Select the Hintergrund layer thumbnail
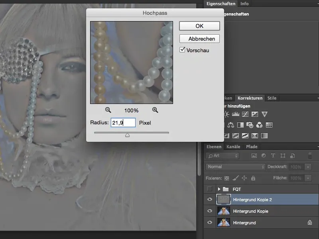319x239 pixels. [224, 222]
